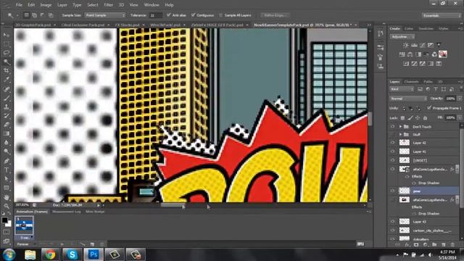Image resolution: width=464 pixels, height=261 pixels.
Task: Open the Kind layer filter dropdown
Action: pos(402,89)
